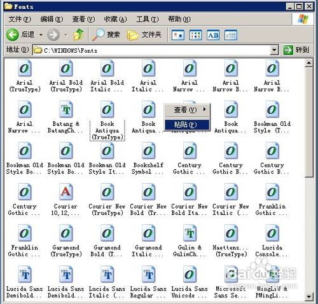Go up one folder level
The height and width of the screenshot is (304, 318).
click(78, 34)
